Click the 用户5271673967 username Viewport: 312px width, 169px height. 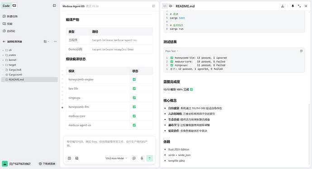[20, 164]
